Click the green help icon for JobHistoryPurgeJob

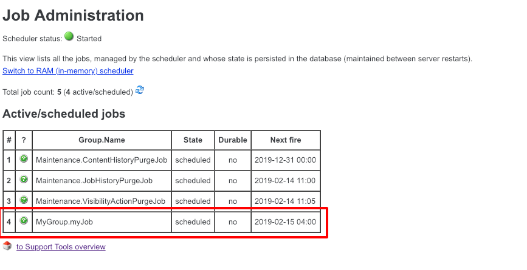tap(24, 179)
